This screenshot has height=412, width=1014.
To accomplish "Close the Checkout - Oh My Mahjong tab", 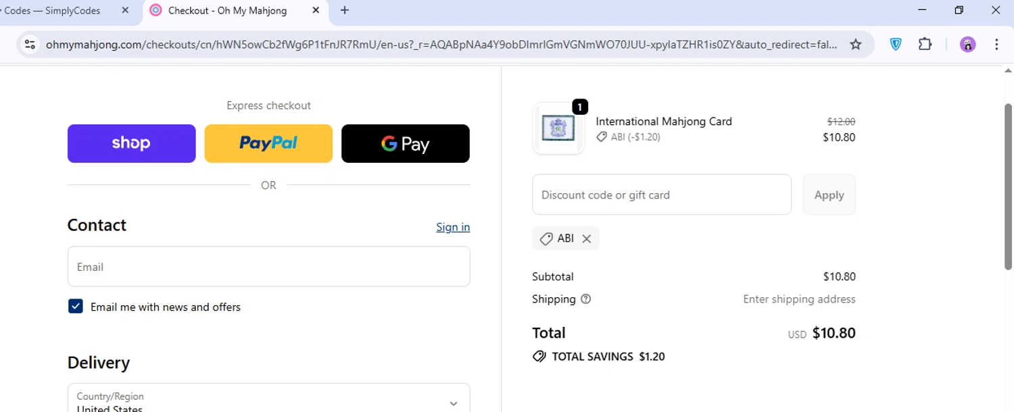I will click(316, 10).
